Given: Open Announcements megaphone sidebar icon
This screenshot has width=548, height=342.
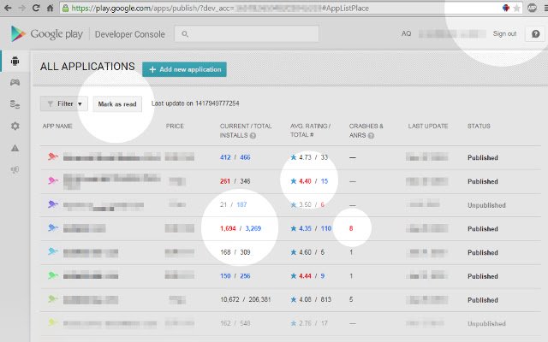Looking at the screenshot, I should coord(15,170).
